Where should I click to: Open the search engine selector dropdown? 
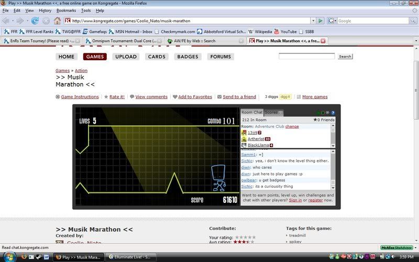[333, 21]
